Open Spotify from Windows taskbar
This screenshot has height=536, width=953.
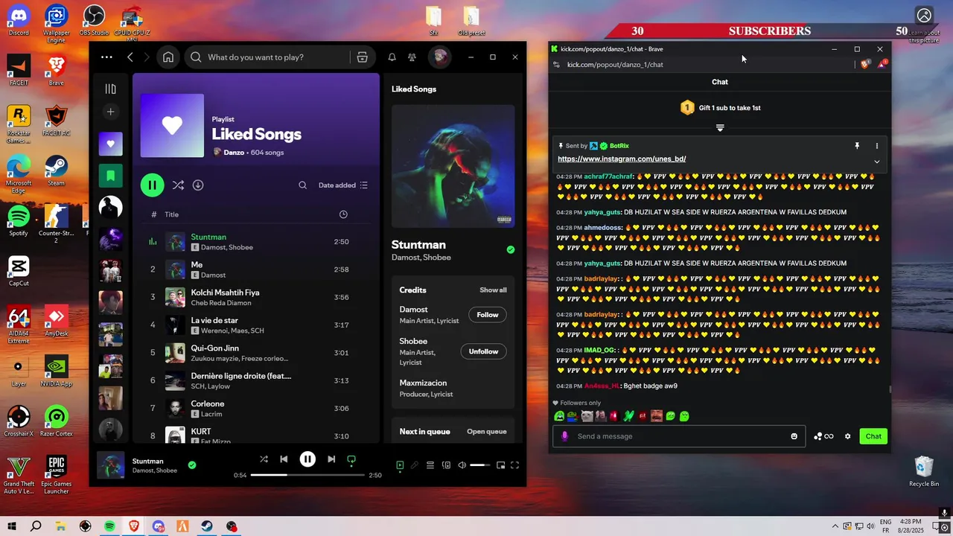[x=109, y=526]
